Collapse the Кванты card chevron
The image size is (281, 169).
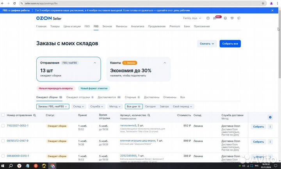165,63
